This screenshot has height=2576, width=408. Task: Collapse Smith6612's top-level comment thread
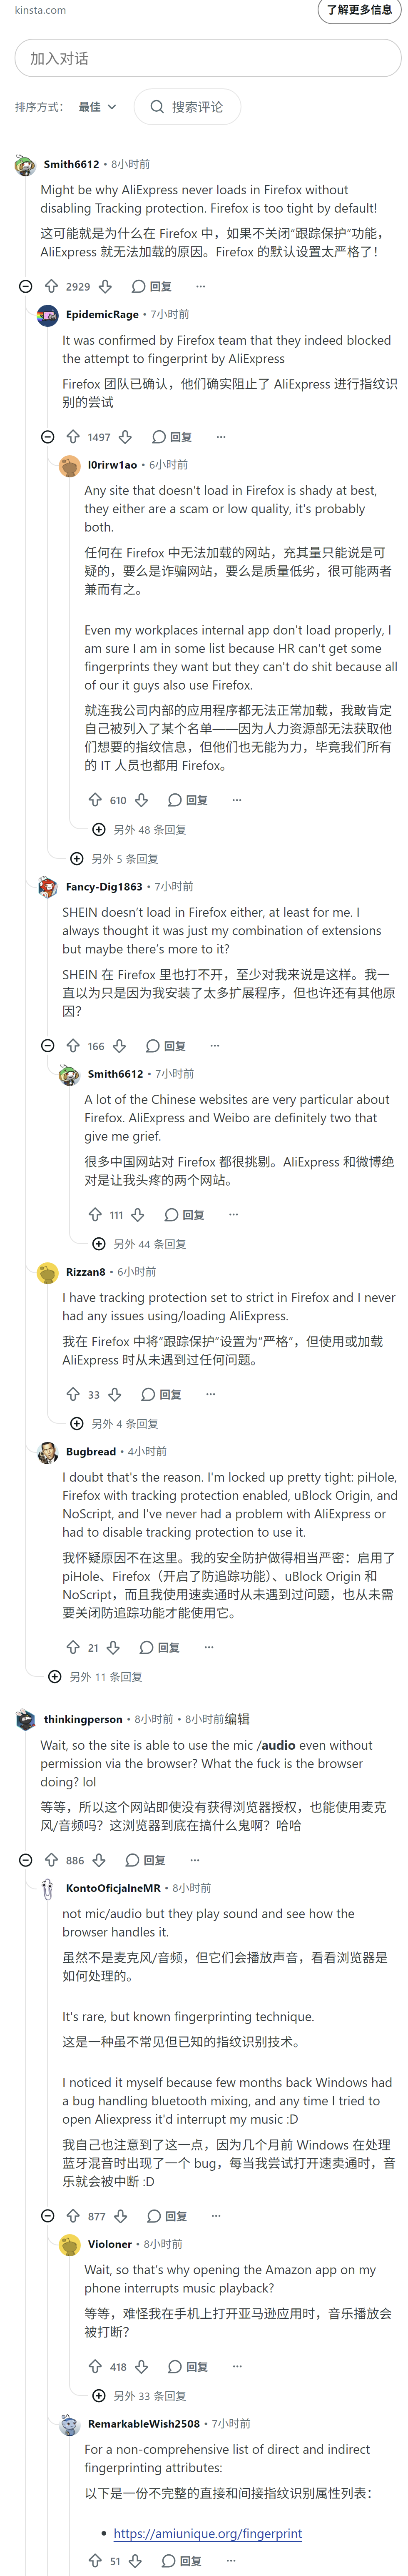tap(26, 286)
